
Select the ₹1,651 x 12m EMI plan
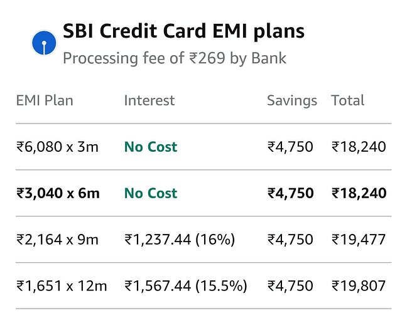62,286
